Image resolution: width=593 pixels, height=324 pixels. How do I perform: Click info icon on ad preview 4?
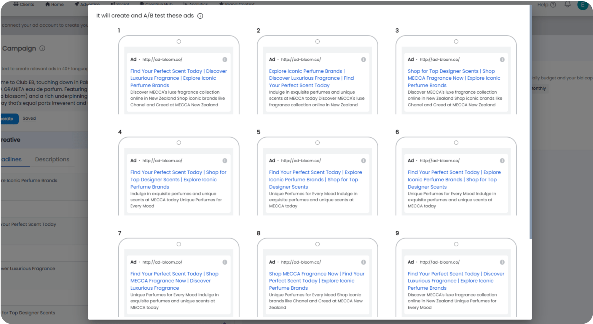coord(225,161)
